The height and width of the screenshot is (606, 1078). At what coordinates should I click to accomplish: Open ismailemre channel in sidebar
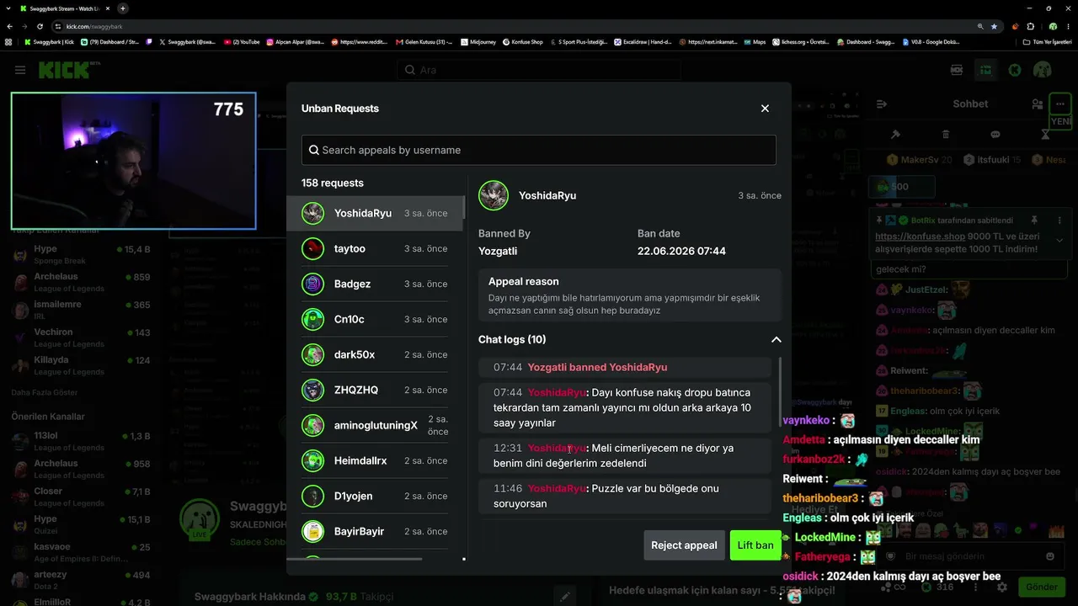click(x=81, y=310)
